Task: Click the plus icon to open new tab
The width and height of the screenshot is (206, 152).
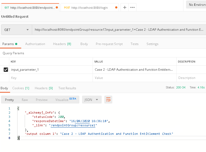Action: click(x=125, y=7)
